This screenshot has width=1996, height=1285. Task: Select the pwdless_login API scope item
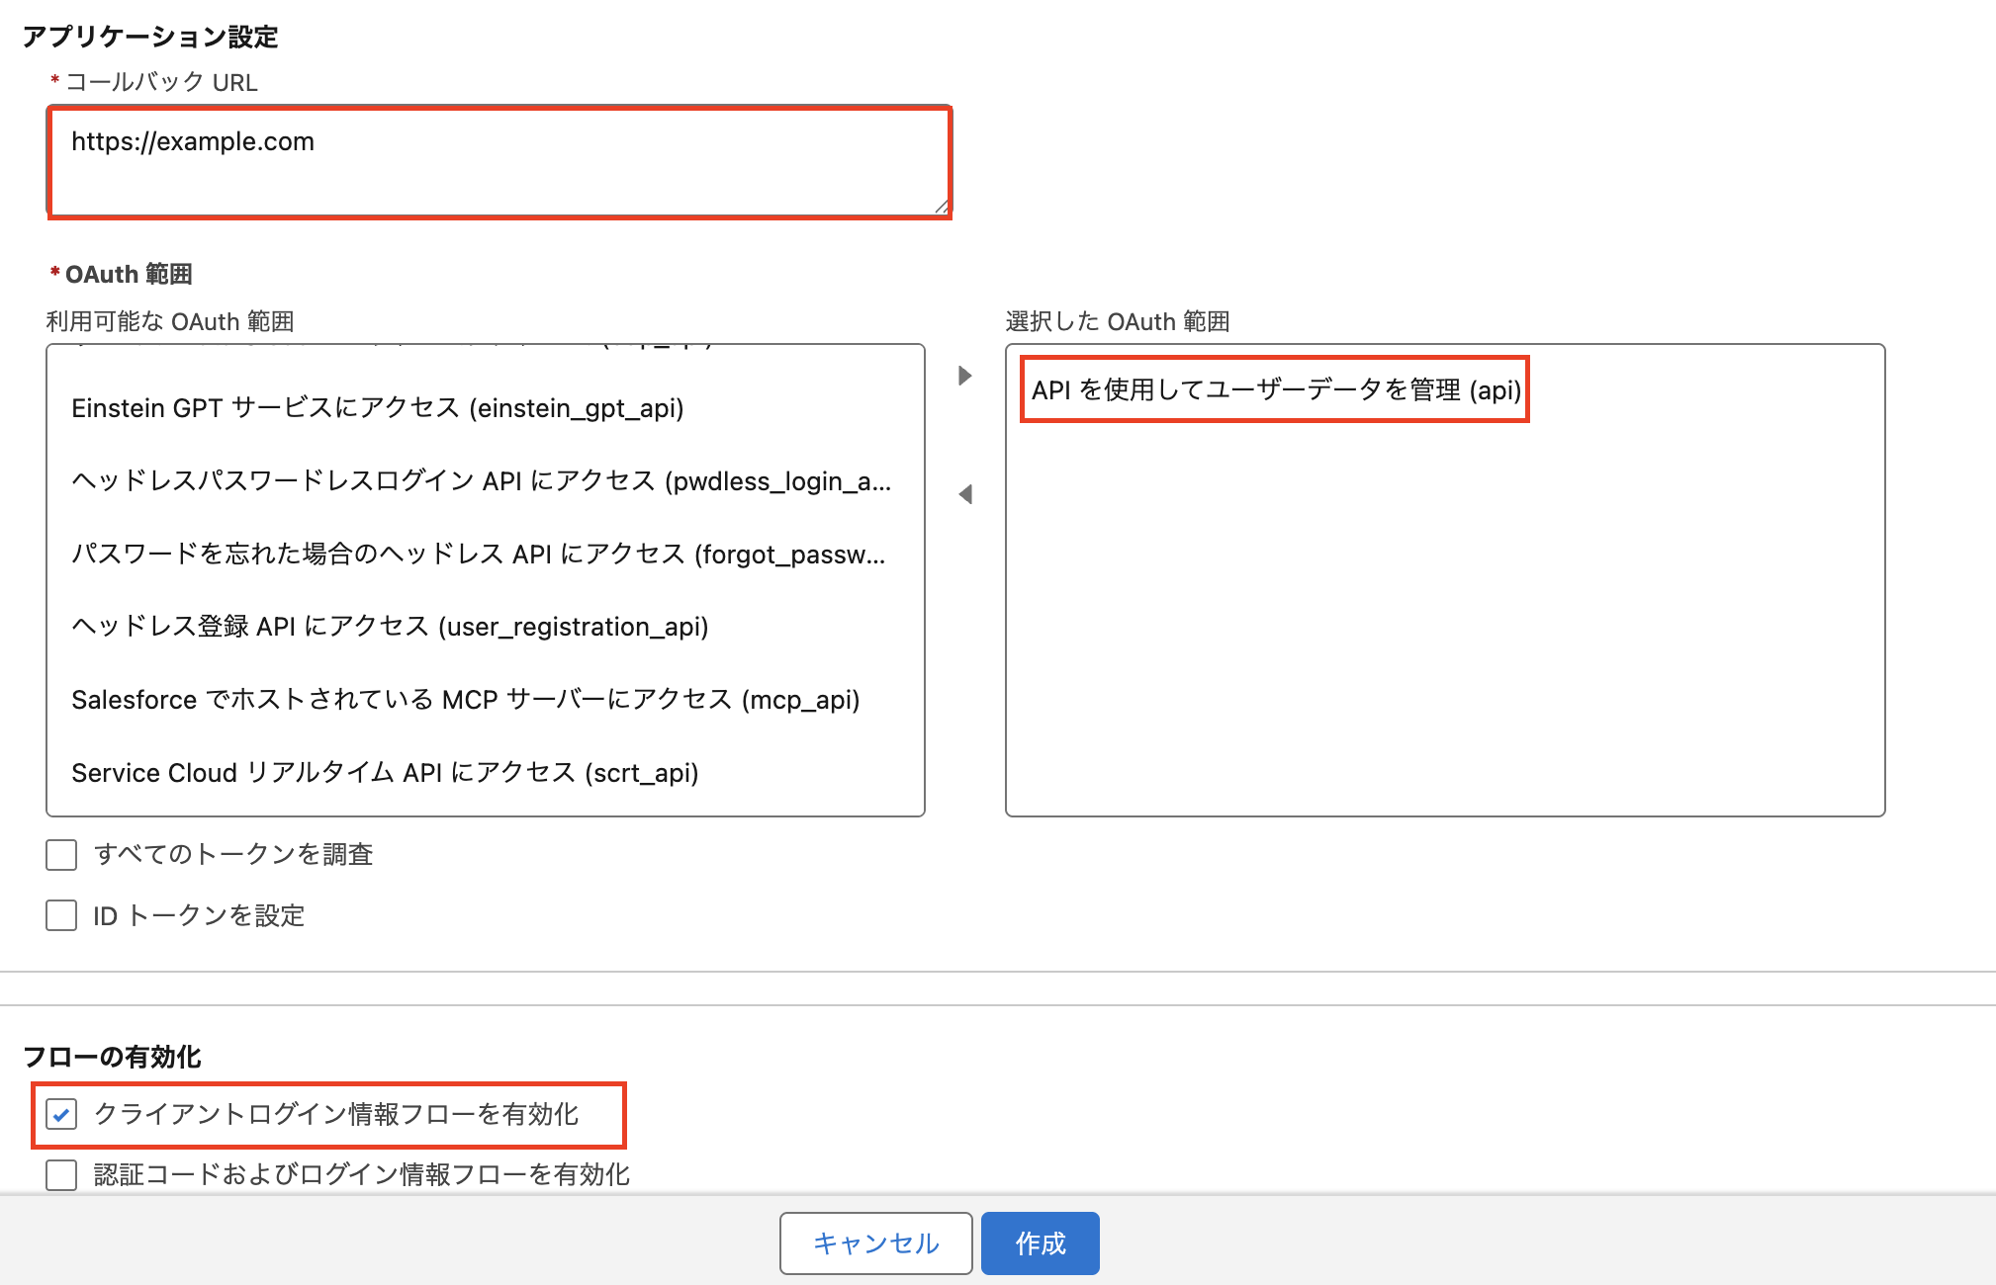481,481
